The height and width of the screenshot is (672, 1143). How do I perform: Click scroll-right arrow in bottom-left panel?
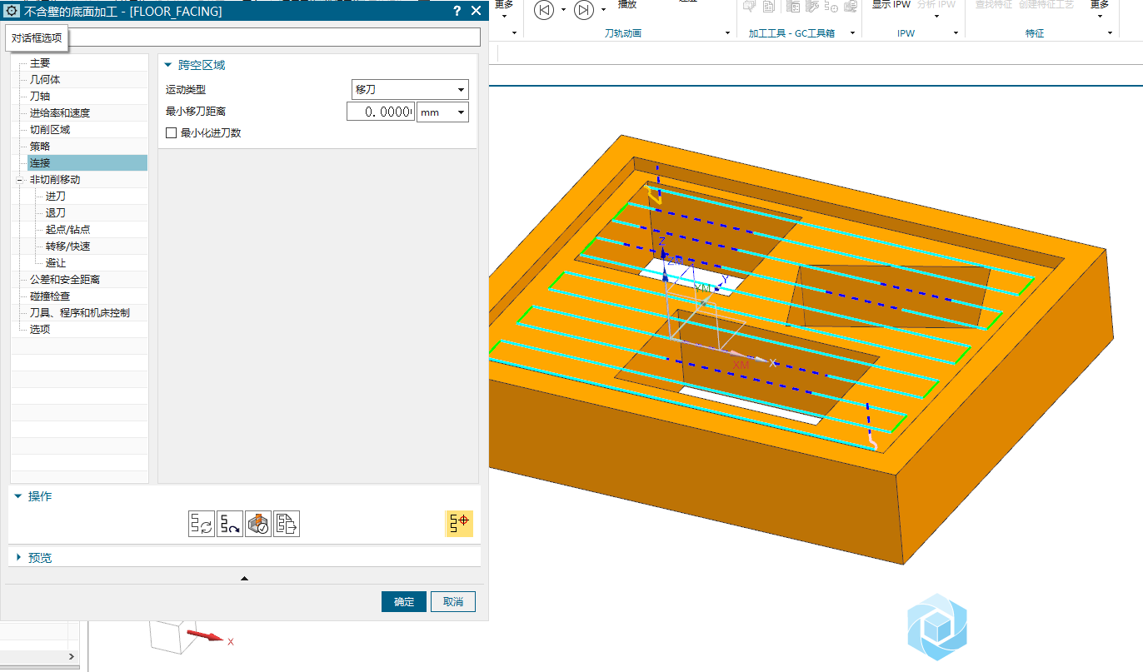click(x=72, y=657)
